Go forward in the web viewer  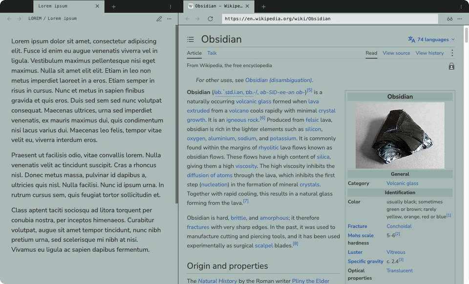point(198,19)
